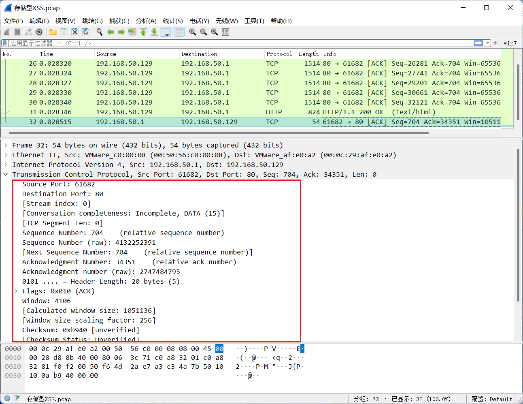Viewport: 523px width, 404px height.
Task: Go to next packet green right arrow
Action: [x=121, y=32]
